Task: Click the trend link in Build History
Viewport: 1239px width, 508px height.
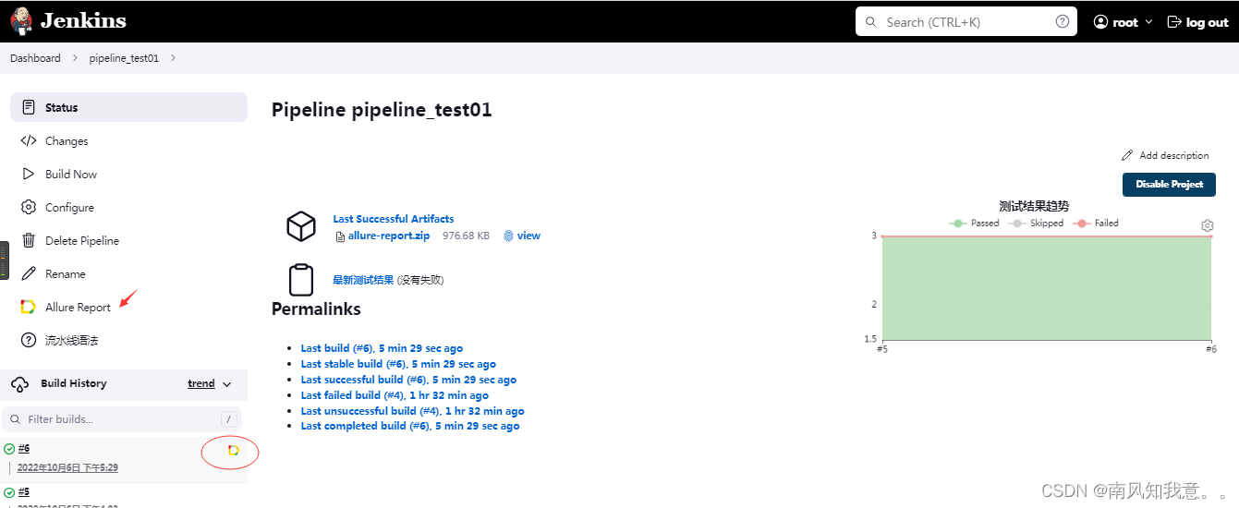Action: point(201,384)
